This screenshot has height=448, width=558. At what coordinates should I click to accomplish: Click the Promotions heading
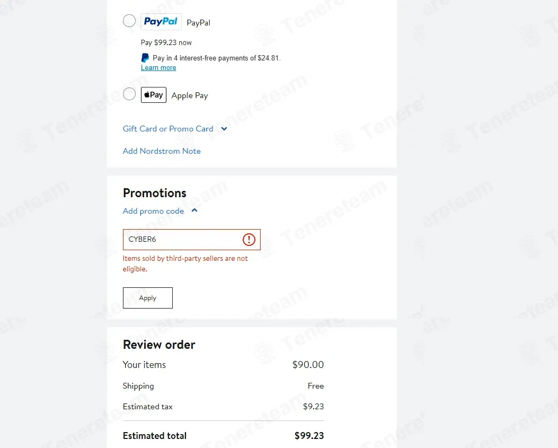154,193
